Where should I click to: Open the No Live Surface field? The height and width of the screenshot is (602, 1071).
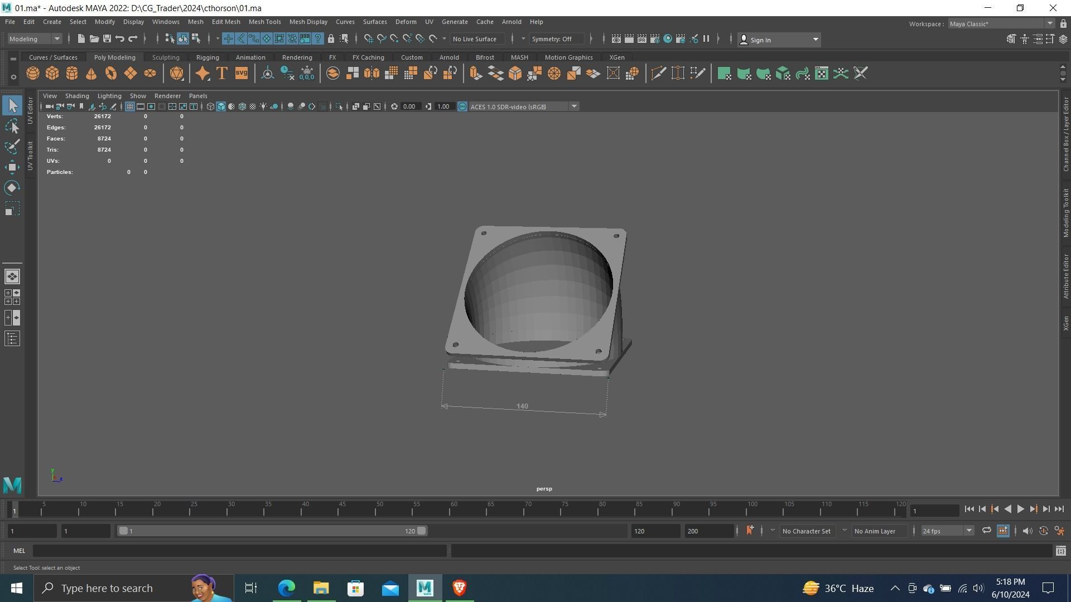[x=477, y=39]
